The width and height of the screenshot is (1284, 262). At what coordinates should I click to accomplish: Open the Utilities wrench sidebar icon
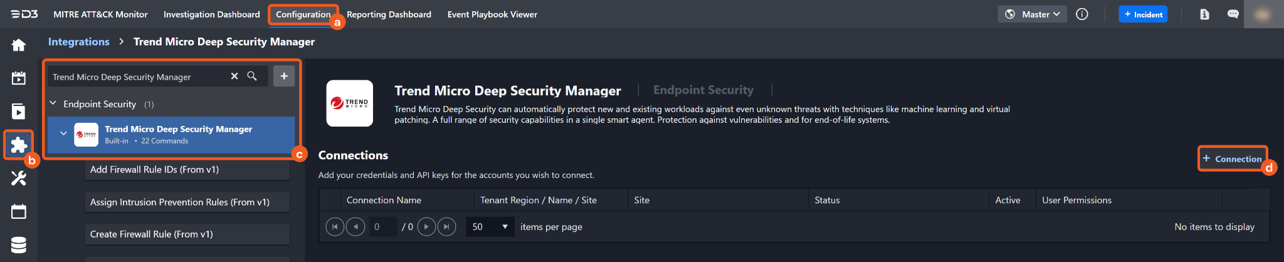click(19, 179)
